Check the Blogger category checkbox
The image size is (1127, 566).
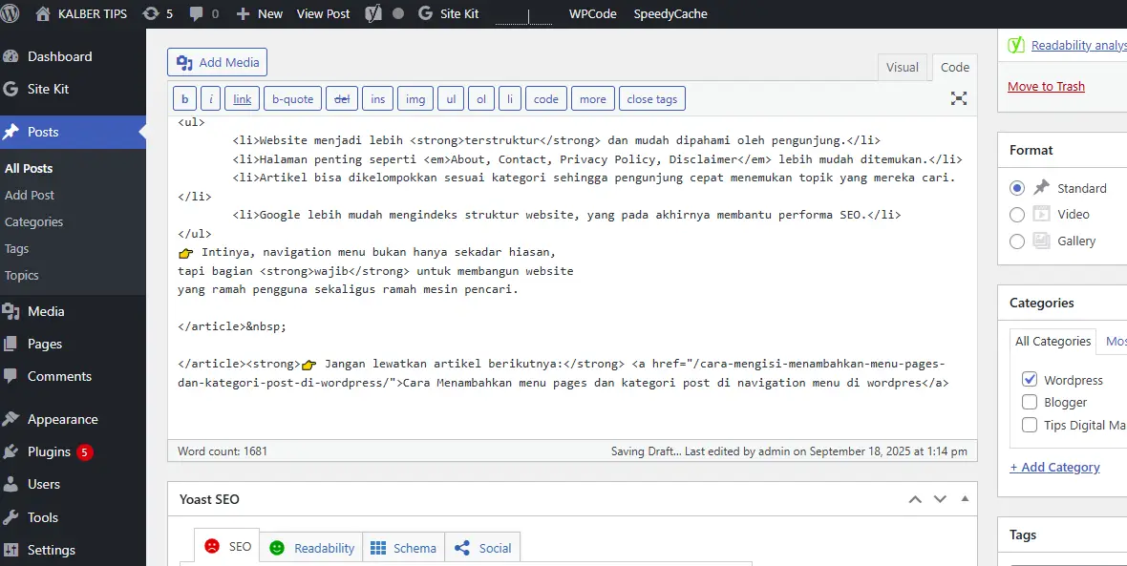pyautogui.click(x=1030, y=403)
